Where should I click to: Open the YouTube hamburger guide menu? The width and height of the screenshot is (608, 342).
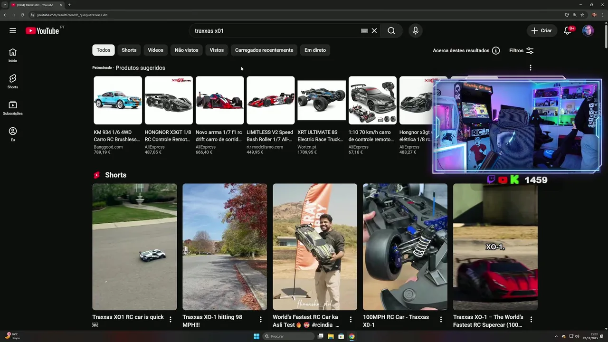(13, 31)
